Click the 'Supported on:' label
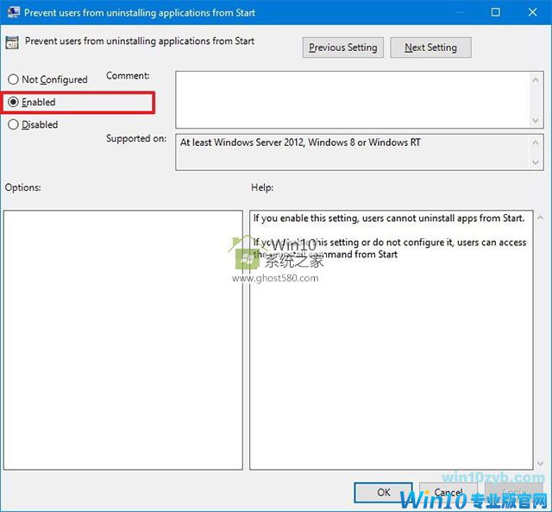The image size is (552, 512). tap(136, 138)
